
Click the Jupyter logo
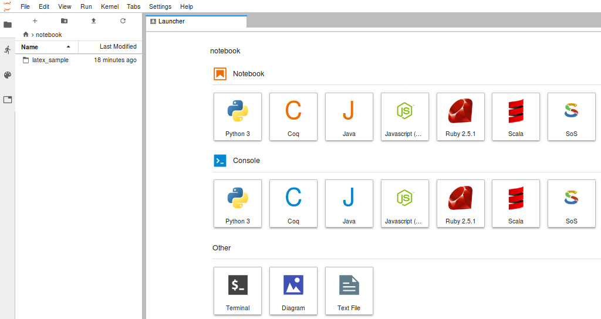tap(7, 6)
